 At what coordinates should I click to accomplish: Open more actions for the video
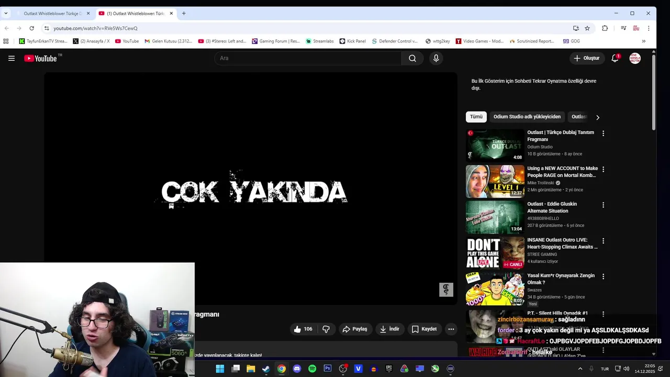pos(451,329)
